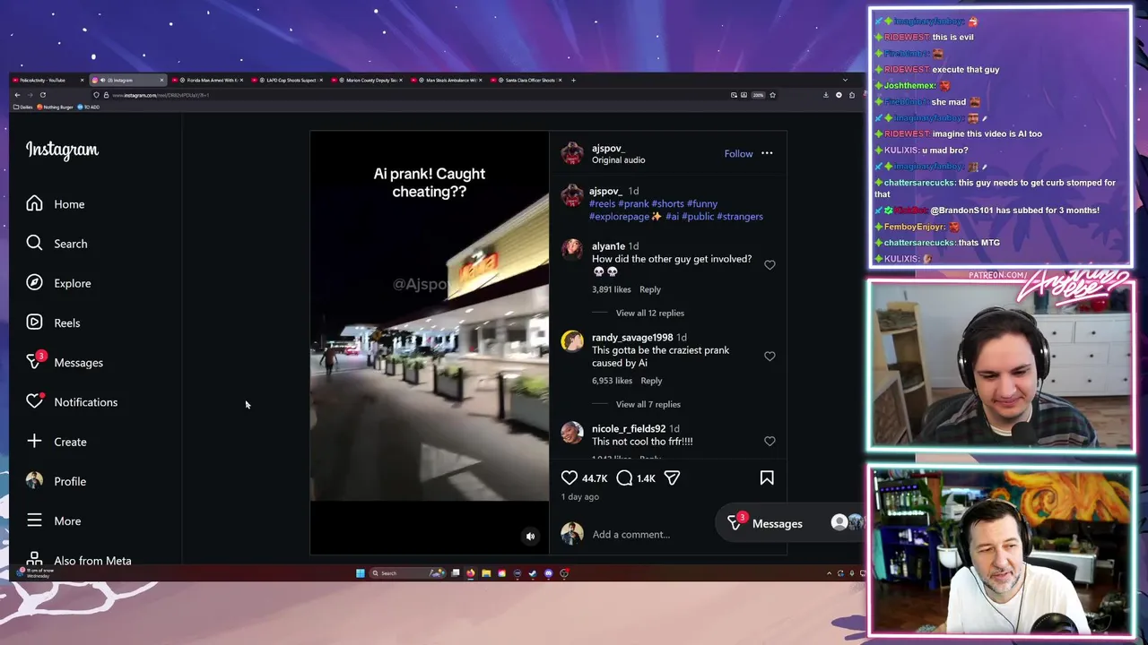Open Reels in the sidebar
Image resolution: width=1148 pixels, height=645 pixels.
point(54,322)
